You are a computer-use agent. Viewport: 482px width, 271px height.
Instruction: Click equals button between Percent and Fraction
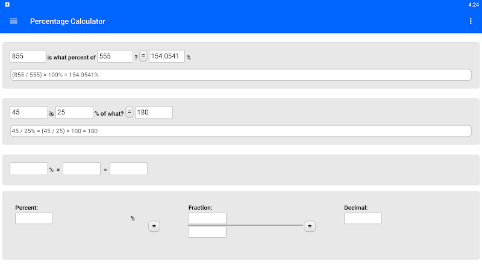click(x=154, y=226)
